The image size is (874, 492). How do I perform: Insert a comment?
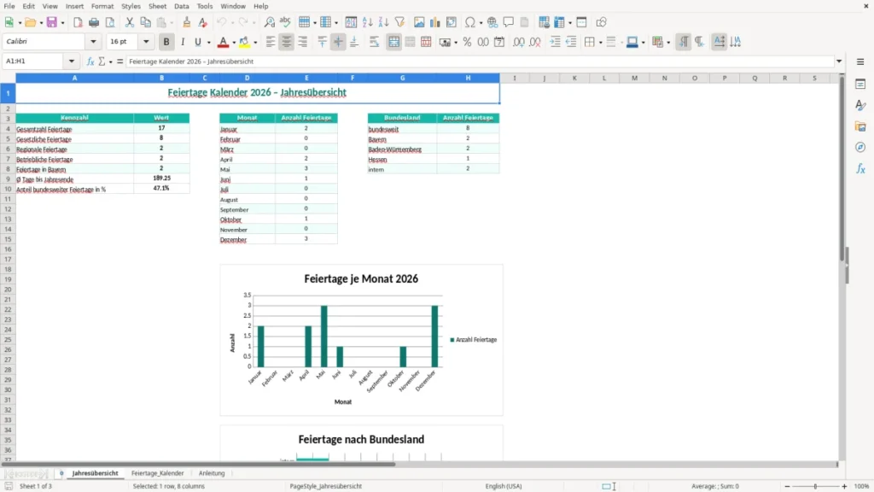(509, 22)
